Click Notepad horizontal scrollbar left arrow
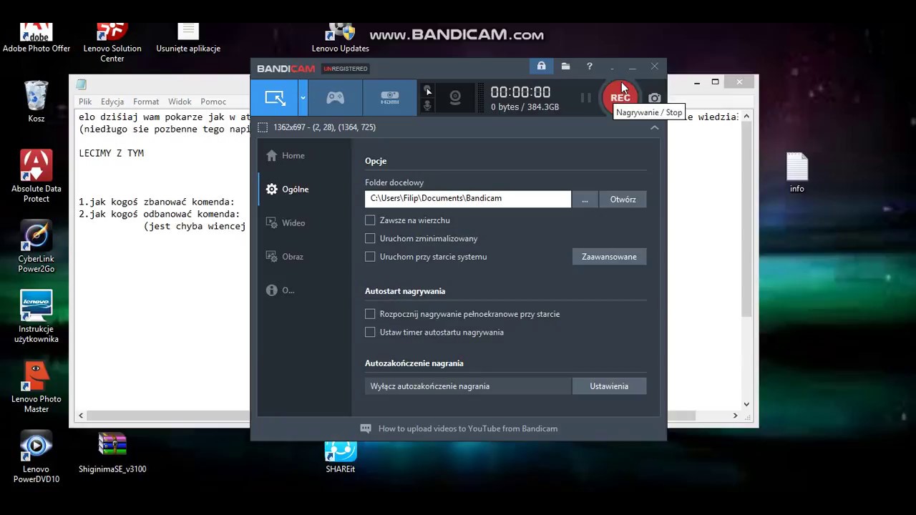Viewport: 916px width, 515px height. 81,415
